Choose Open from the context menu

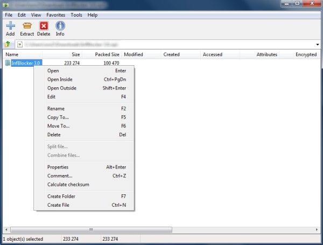[84, 71]
